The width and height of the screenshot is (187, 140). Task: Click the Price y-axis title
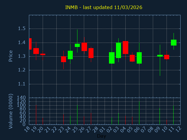pyautogui.click(x=11, y=56)
